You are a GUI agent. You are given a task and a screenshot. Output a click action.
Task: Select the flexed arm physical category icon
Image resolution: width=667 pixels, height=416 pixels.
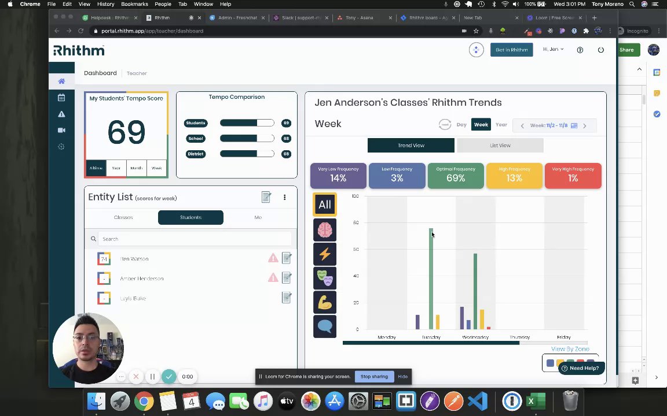pyautogui.click(x=325, y=302)
